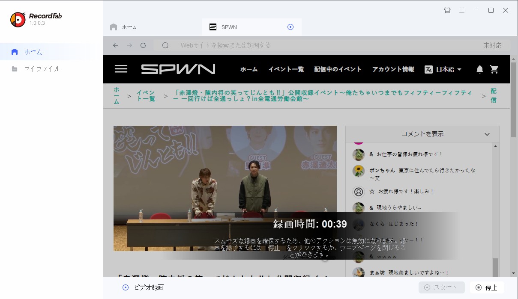Click the live video player
The width and height of the screenshot is (518, 299).
(225, 188)
